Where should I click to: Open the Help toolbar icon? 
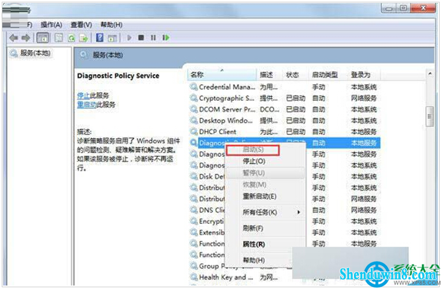[100, 38]
